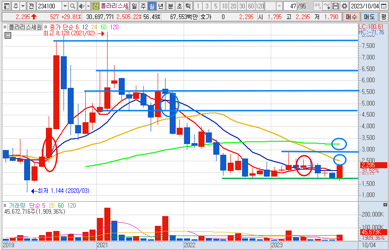Click the 최저 1,144 (2020/03) annotation
The image size is (389, 250).
tap(63, 191)
